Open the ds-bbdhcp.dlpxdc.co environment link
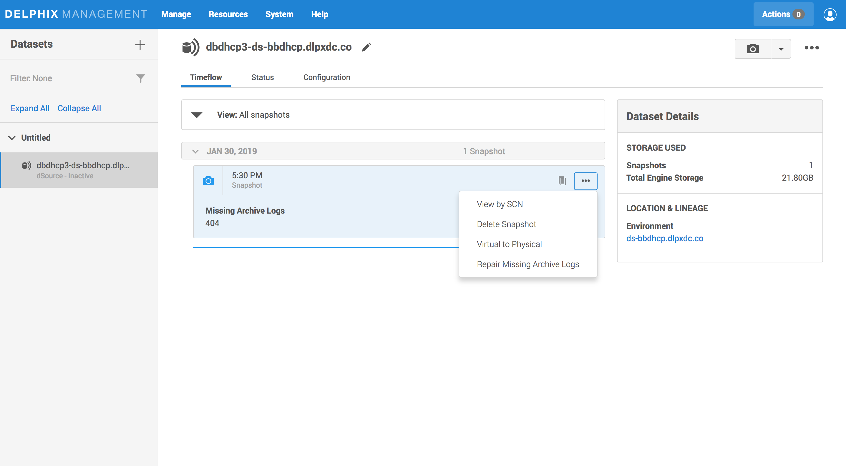846x466 pixels. tap(665, 238)
